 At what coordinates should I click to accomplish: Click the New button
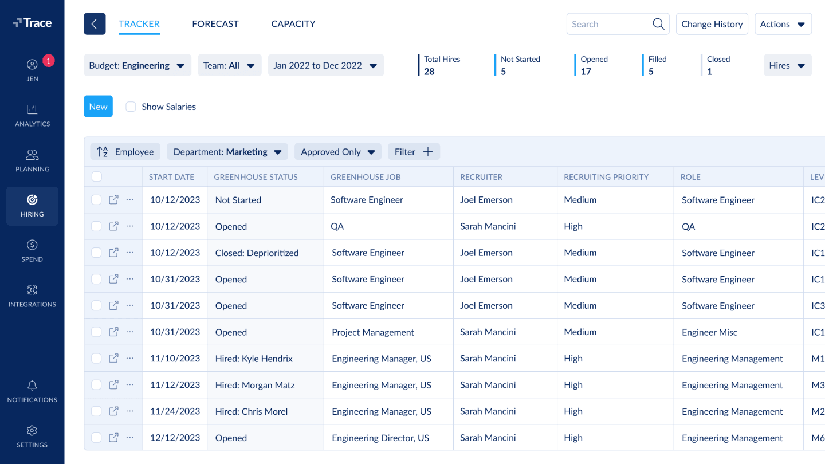(x=98, y=107)
